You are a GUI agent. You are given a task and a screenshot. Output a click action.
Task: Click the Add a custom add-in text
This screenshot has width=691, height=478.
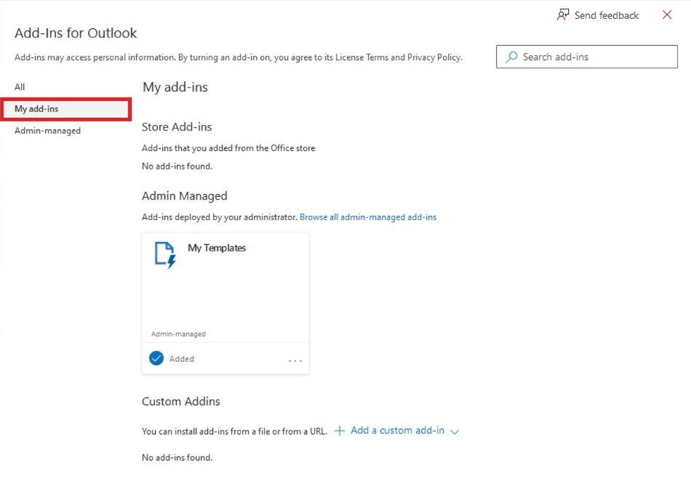397,431
